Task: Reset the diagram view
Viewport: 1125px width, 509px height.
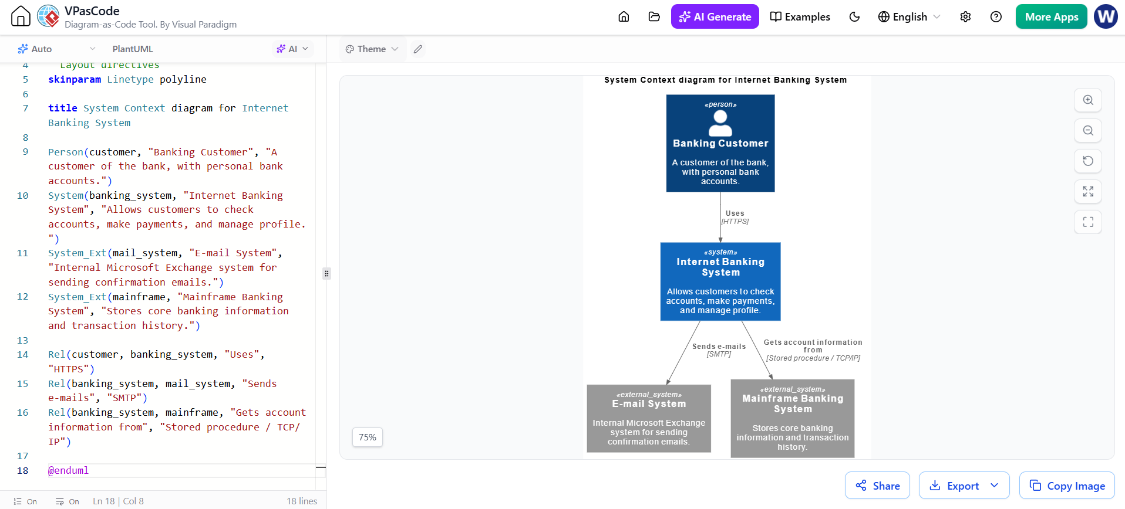Action: [x=1088, y=161]
